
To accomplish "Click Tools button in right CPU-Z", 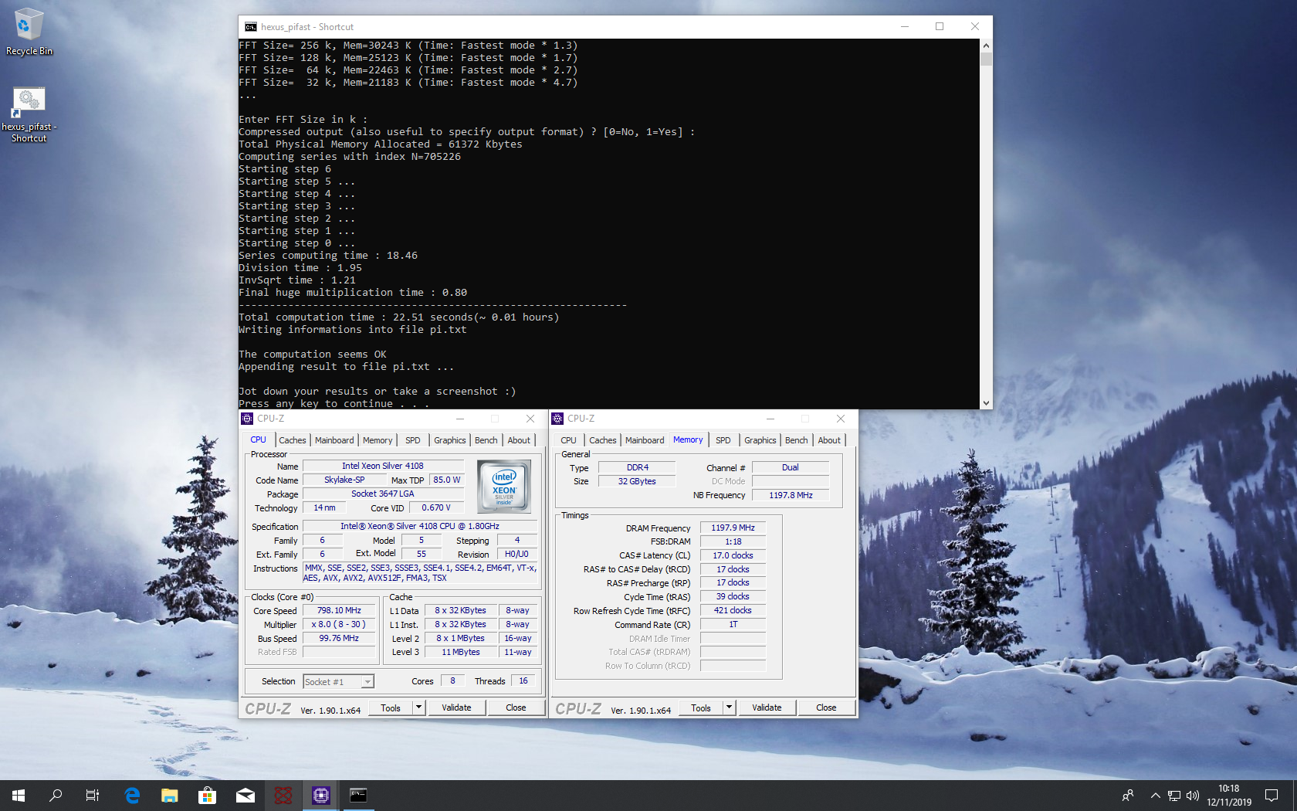I will coord(701,708).
